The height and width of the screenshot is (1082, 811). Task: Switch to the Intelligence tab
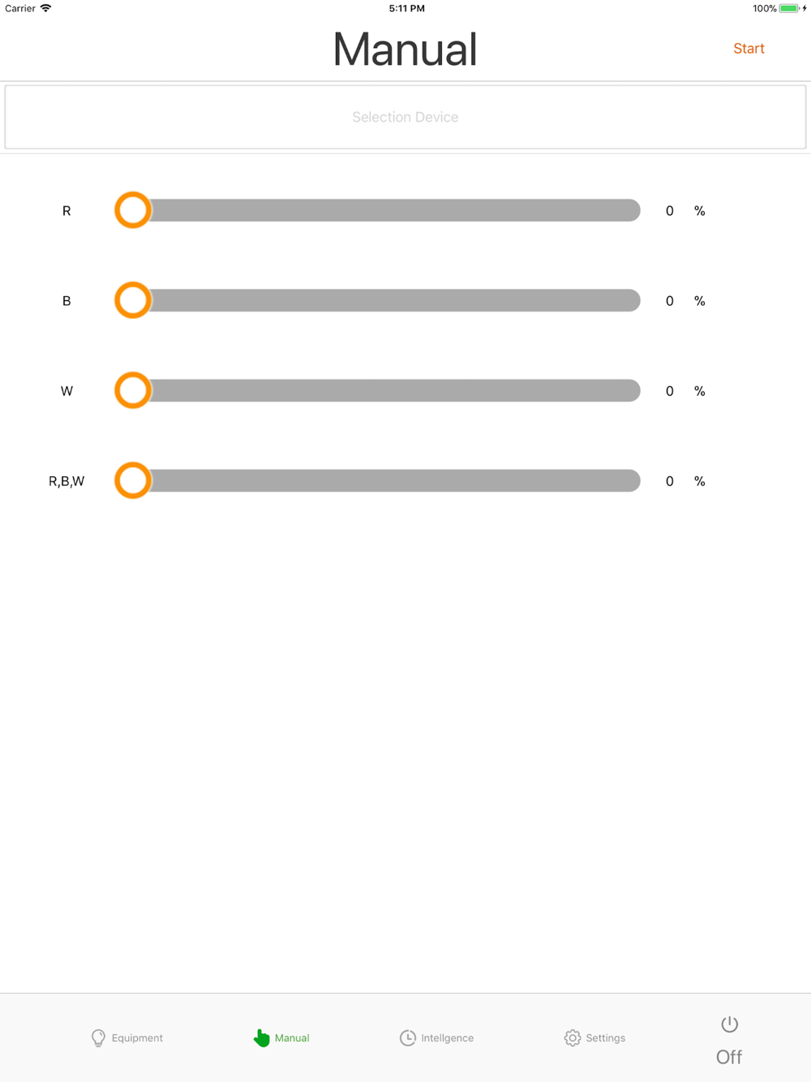click(436, 1037)
